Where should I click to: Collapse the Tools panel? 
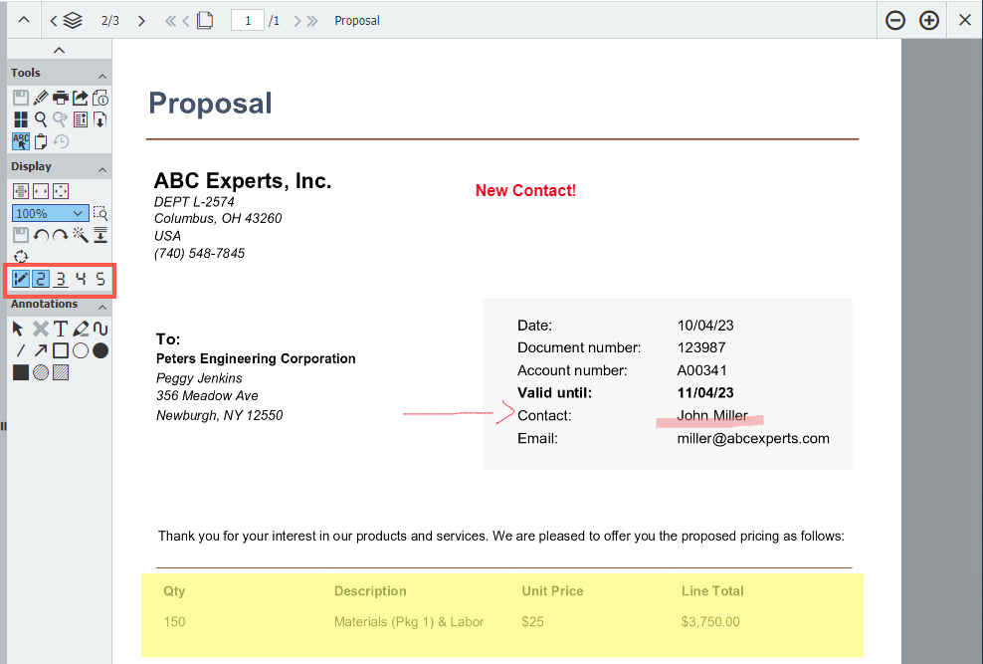[x=102, y=73]
